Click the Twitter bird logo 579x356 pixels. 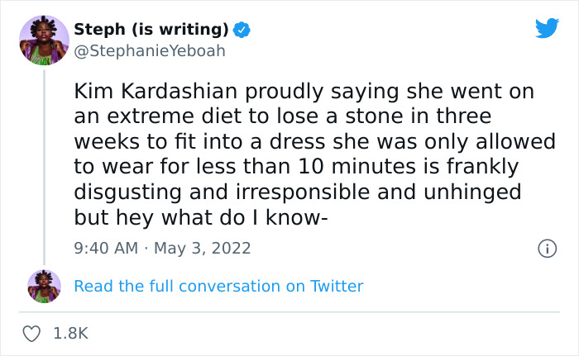(547, 28)
